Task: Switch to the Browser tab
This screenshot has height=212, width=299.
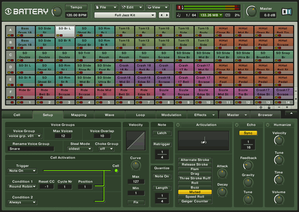Action: click(x=265, y=115)
